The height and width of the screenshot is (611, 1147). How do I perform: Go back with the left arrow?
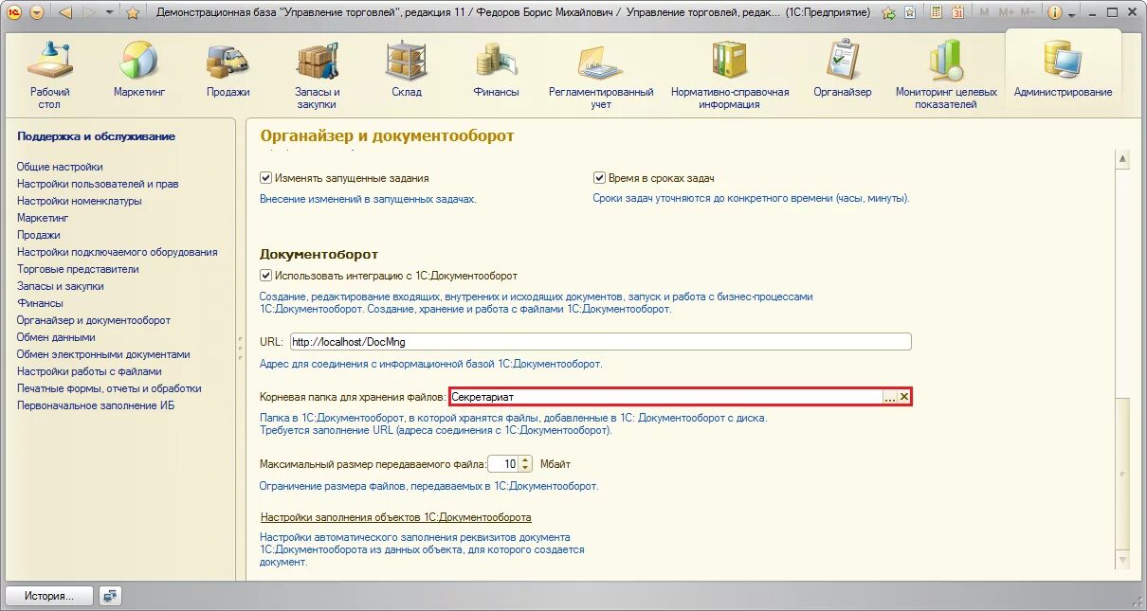(x=65, y=13)
